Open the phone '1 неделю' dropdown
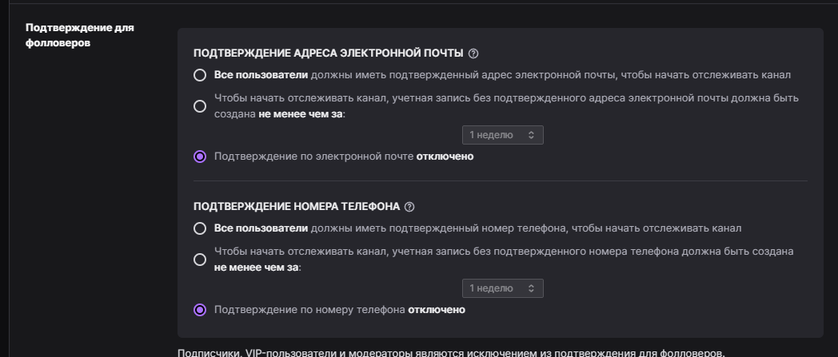 [502, 288]
